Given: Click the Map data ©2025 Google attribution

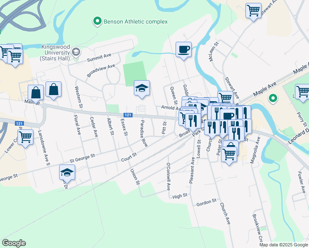Looking at the screenshot, I should point(283,245).
